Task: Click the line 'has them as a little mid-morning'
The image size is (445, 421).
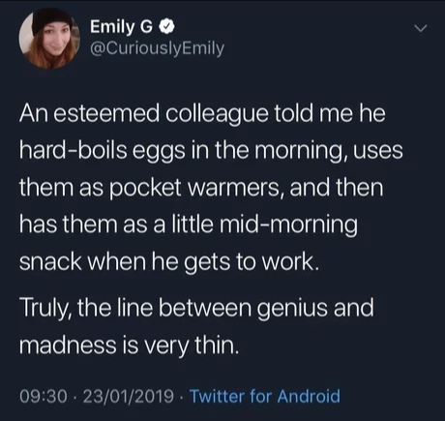Action: [189, 225]
